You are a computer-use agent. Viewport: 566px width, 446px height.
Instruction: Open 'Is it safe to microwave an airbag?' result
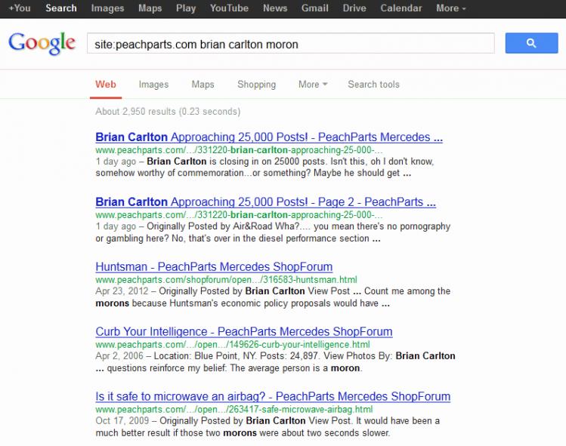(273, 397)
